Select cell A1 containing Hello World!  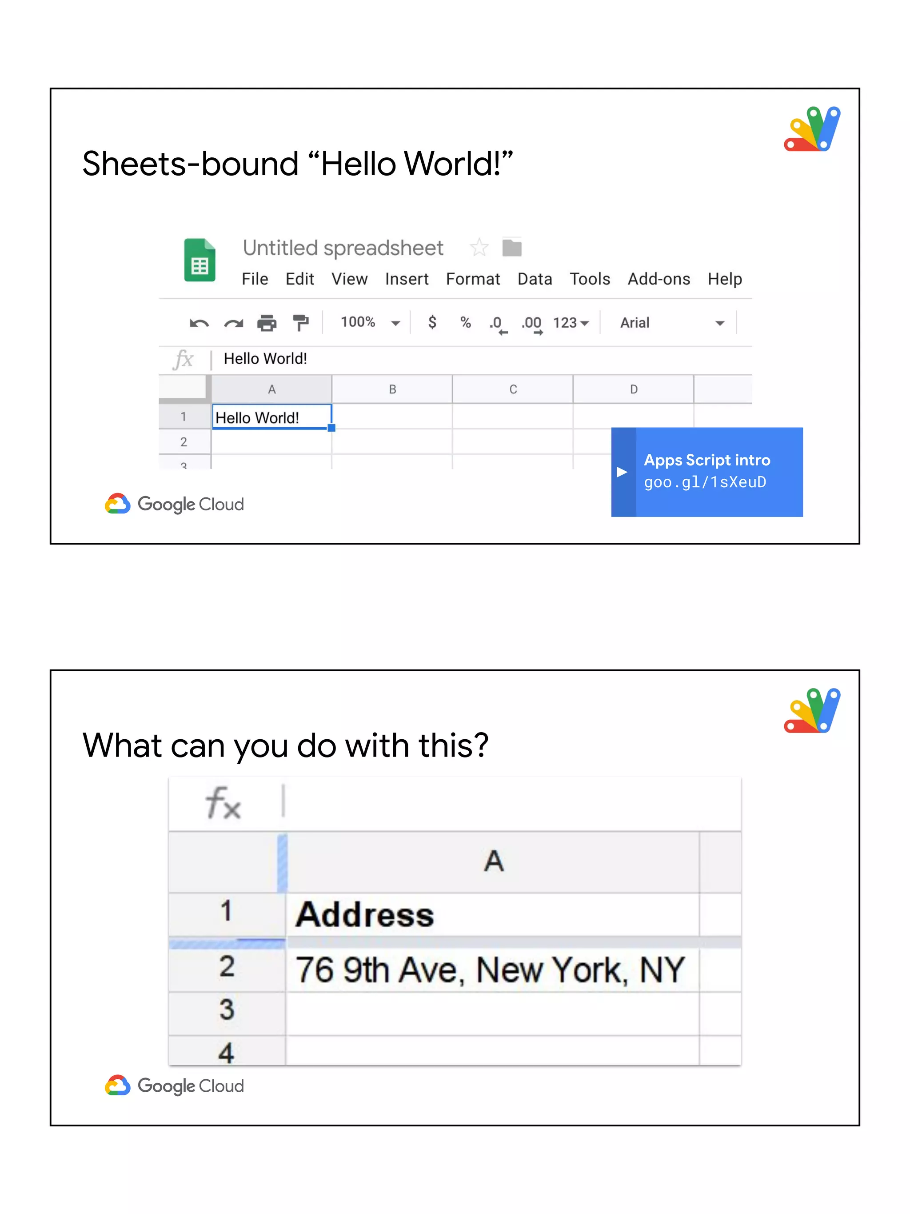[271, 417]
